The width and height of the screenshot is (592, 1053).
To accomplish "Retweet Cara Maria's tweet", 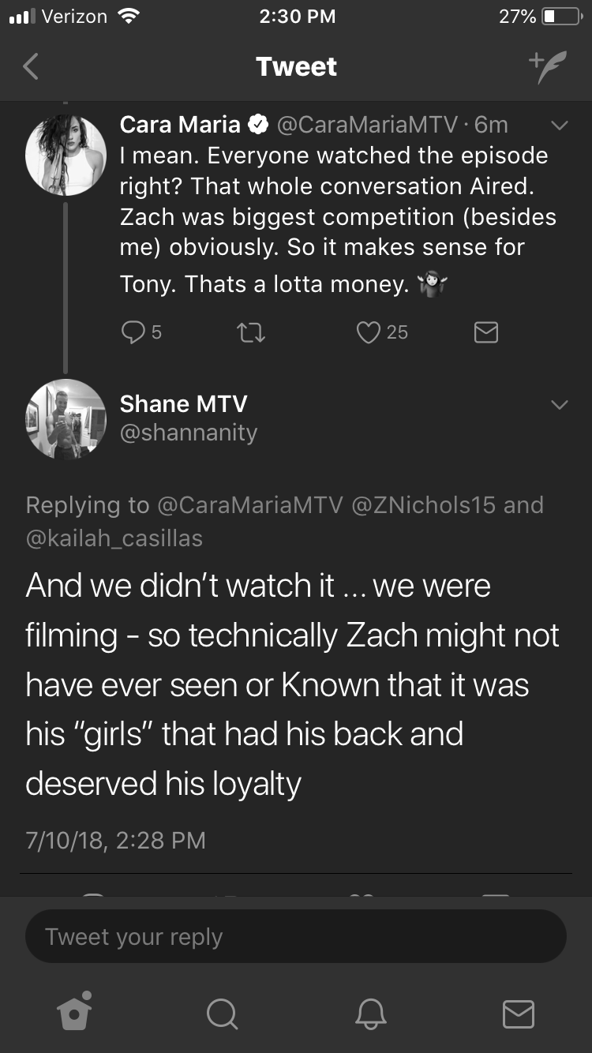I will click(x=252, y=333).
